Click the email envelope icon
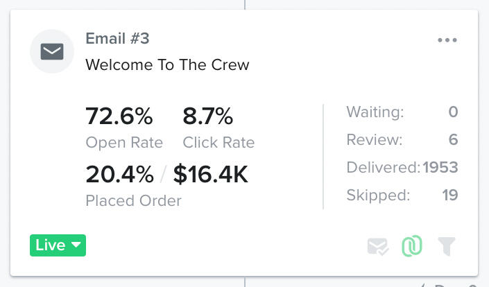 click(x=52, y=51)
